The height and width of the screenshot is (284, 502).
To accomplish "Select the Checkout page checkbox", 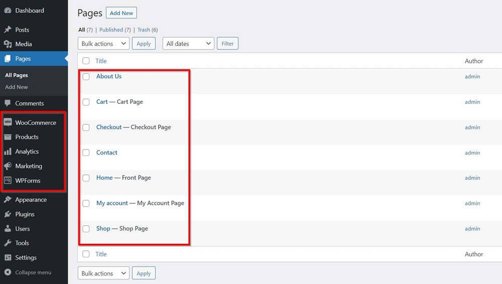I will [x=86, y=127].
